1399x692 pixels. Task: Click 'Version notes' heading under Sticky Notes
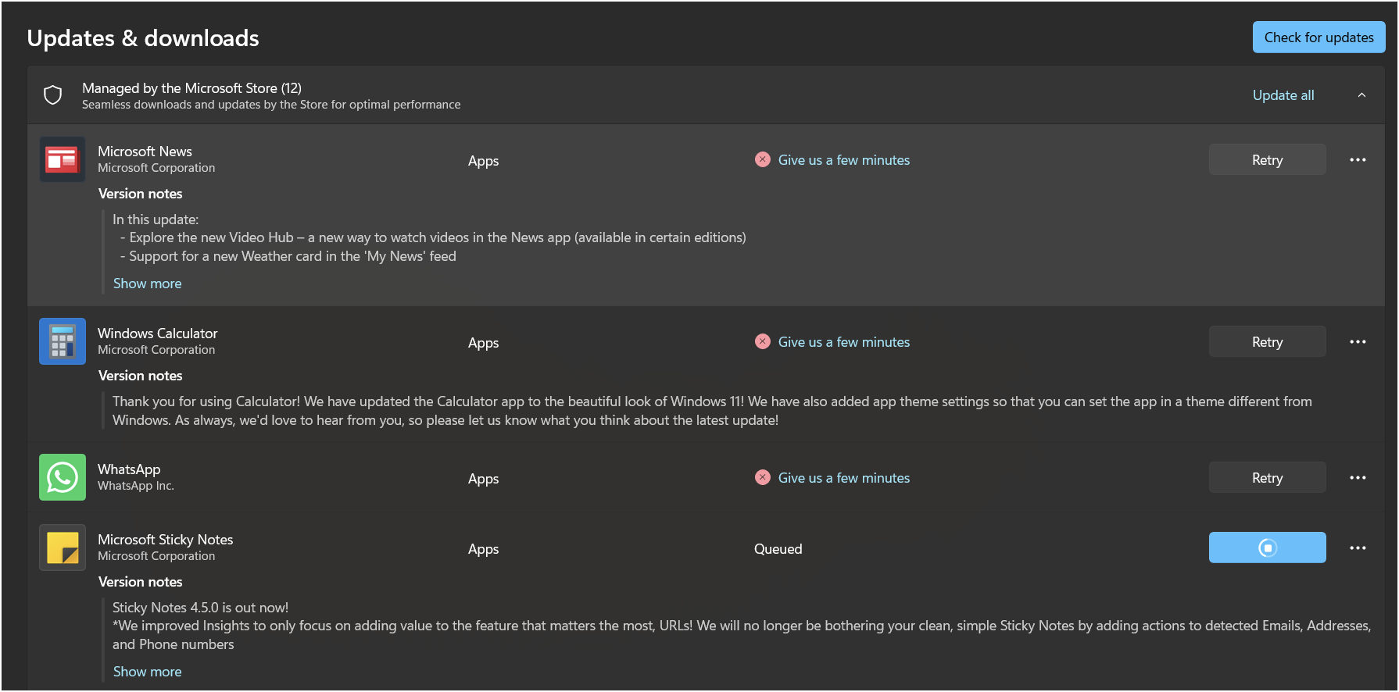[140, 582]
